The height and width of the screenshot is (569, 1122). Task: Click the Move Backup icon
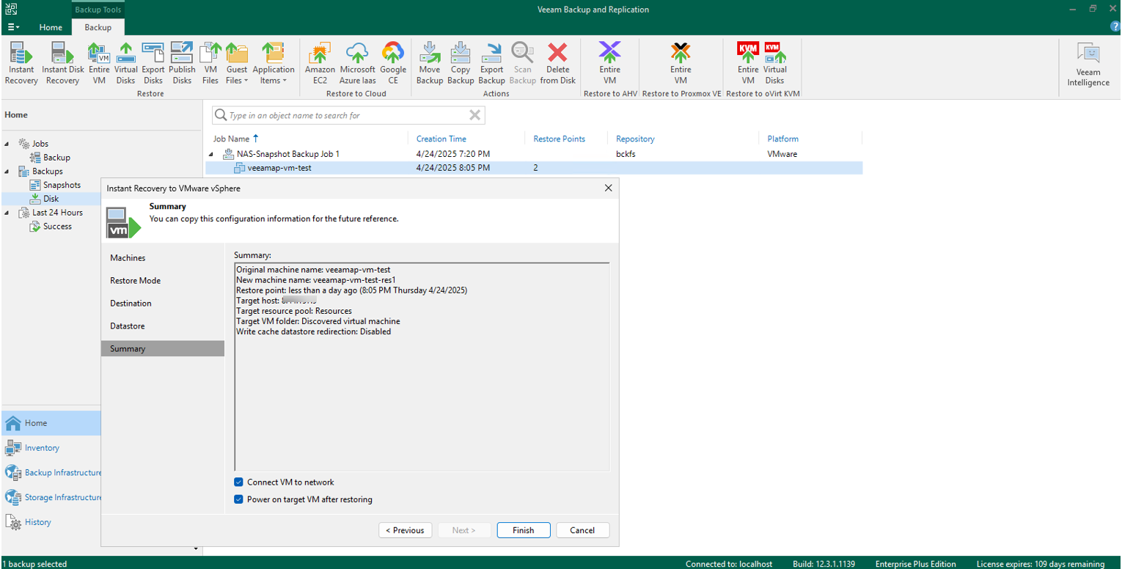point(430,63)
